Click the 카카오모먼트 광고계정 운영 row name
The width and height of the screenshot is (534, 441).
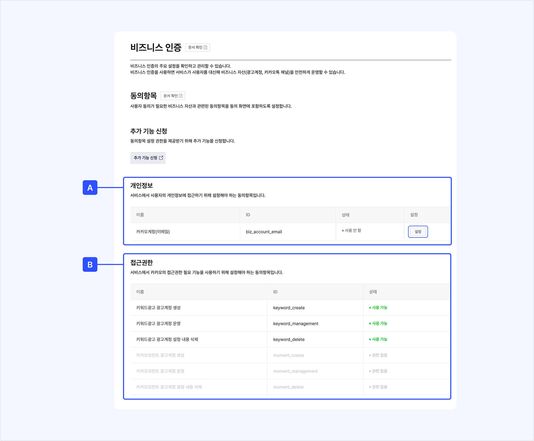[x=160, y=371]
